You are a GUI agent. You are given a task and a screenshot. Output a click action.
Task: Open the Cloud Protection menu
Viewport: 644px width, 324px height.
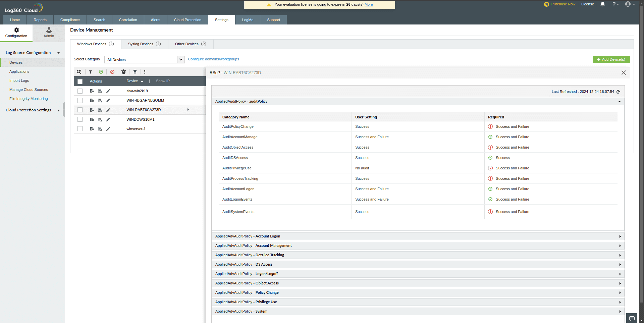pyautogui.click(x=187, y=20)
